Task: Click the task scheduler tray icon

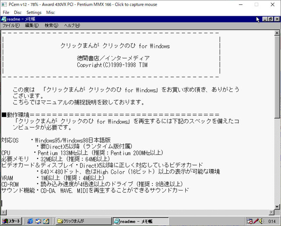Action: click(x=250, y=221)
